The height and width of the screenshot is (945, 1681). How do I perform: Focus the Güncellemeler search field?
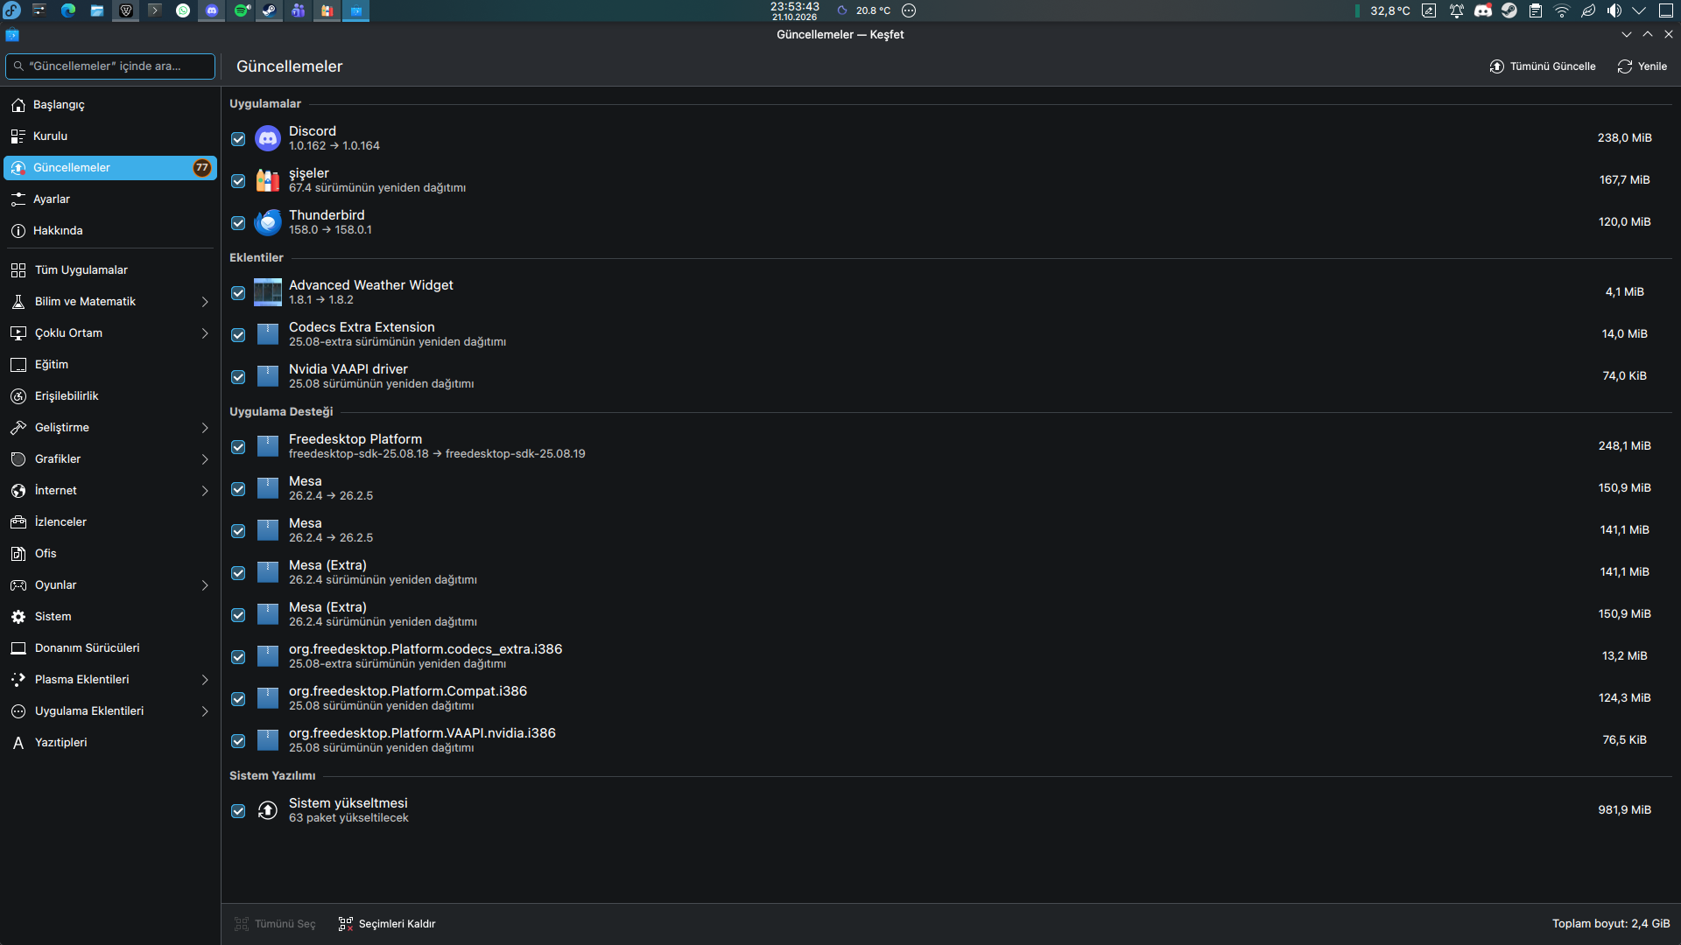click(x=110, y=66)
